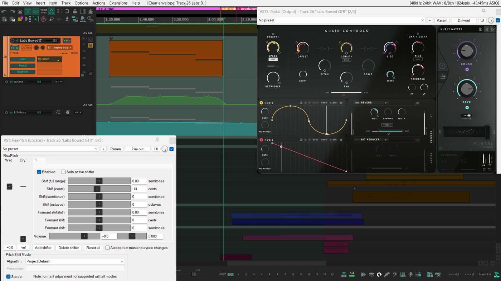
Task: Toggle the Stereo checkbox in ReaPitch
Action: (x=8, y=276)
